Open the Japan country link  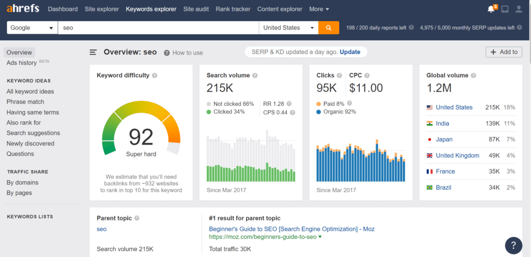coord(444,139)
